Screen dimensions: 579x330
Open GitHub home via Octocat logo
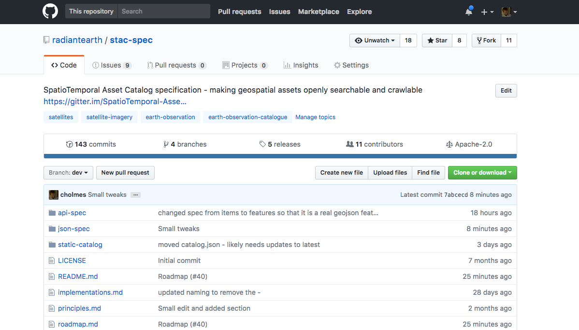50,11
